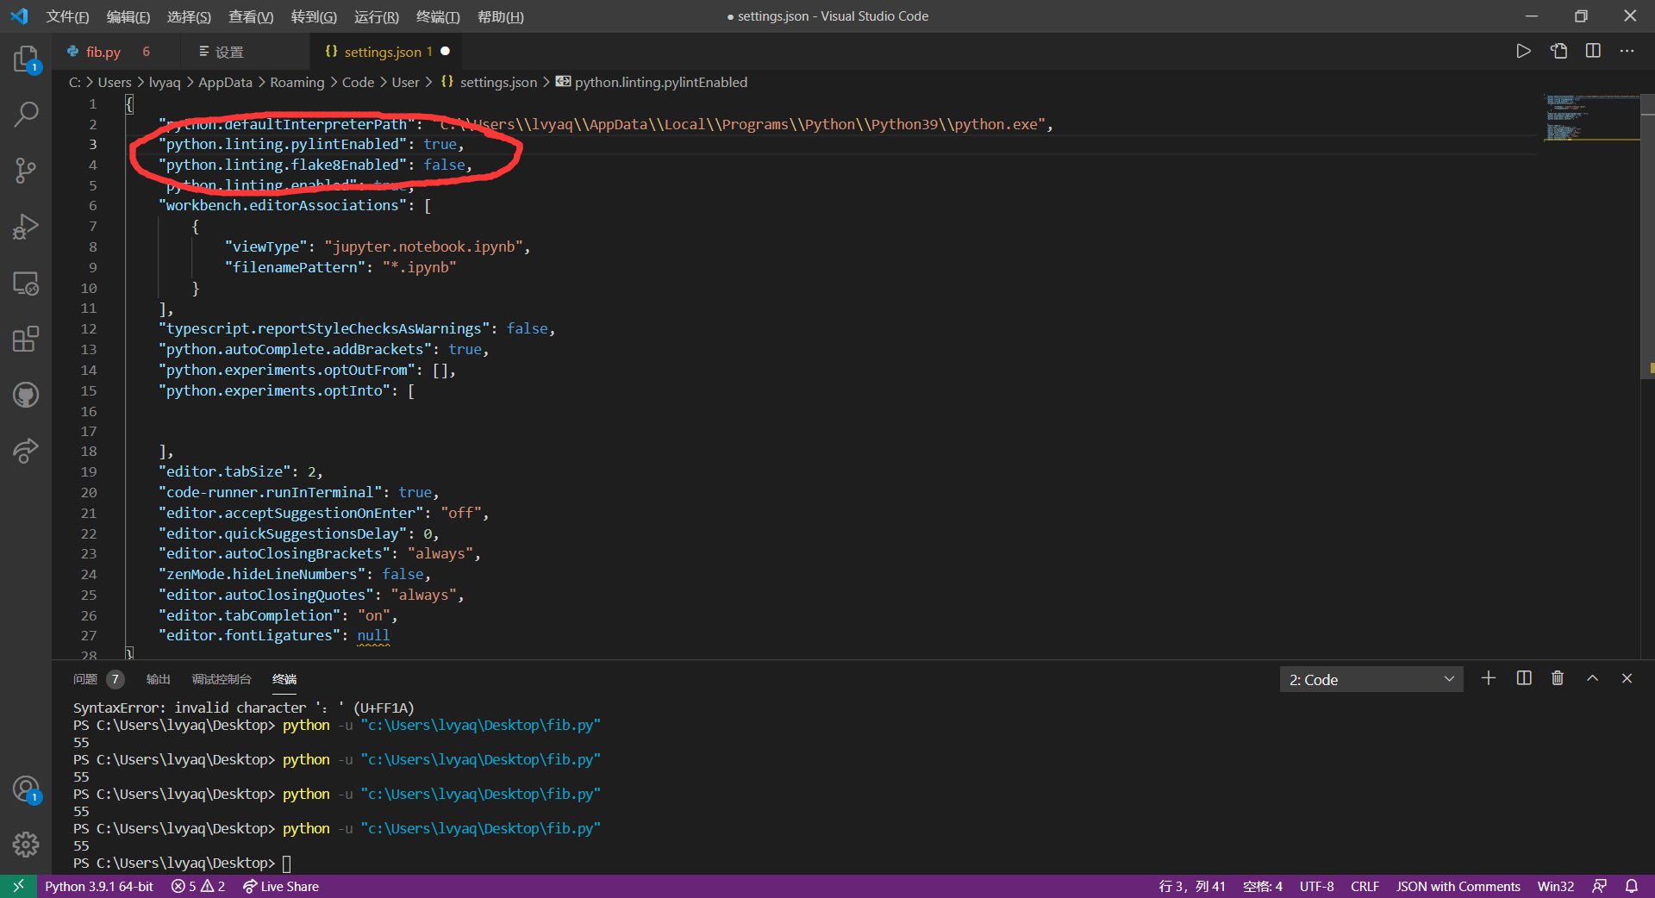This screenshot has width=1655, height=898.
Task: Open the Live Share view in activity bar
Action: 26,451
